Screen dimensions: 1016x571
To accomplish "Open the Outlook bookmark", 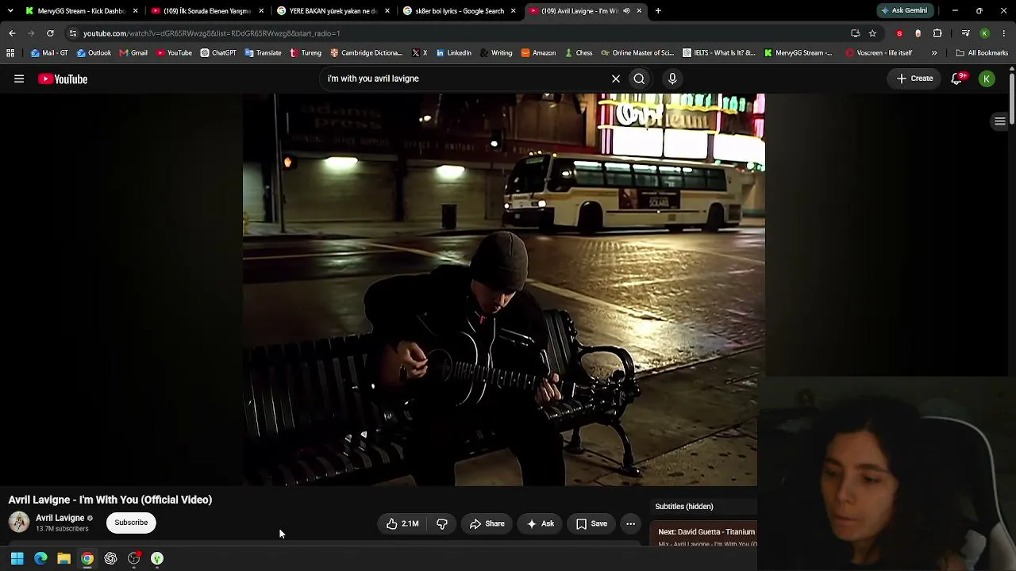I will pyautogui.click(x=94, y=53).
